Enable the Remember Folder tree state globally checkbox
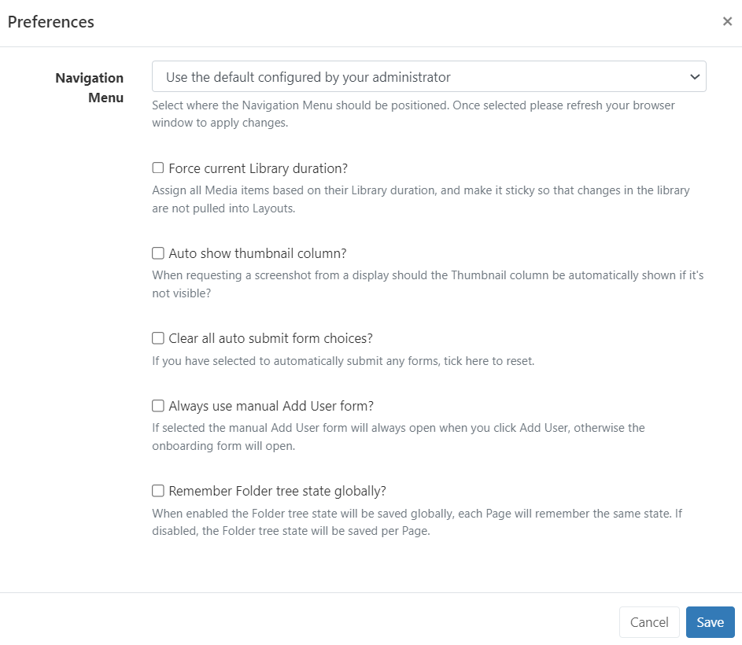This screenshot has width=742, height=645. (x=158, y=491)
